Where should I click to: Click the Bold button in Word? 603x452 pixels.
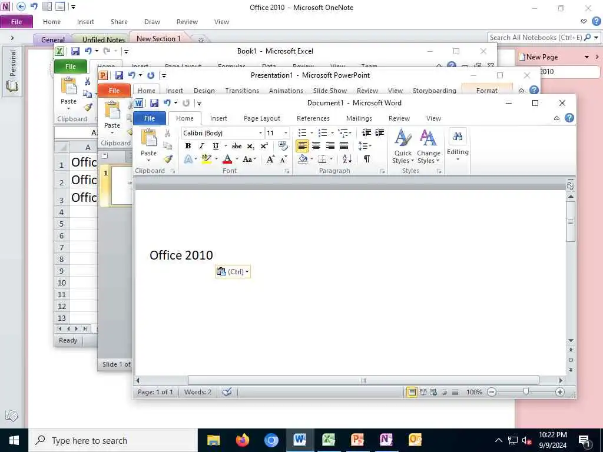point(188,146)
